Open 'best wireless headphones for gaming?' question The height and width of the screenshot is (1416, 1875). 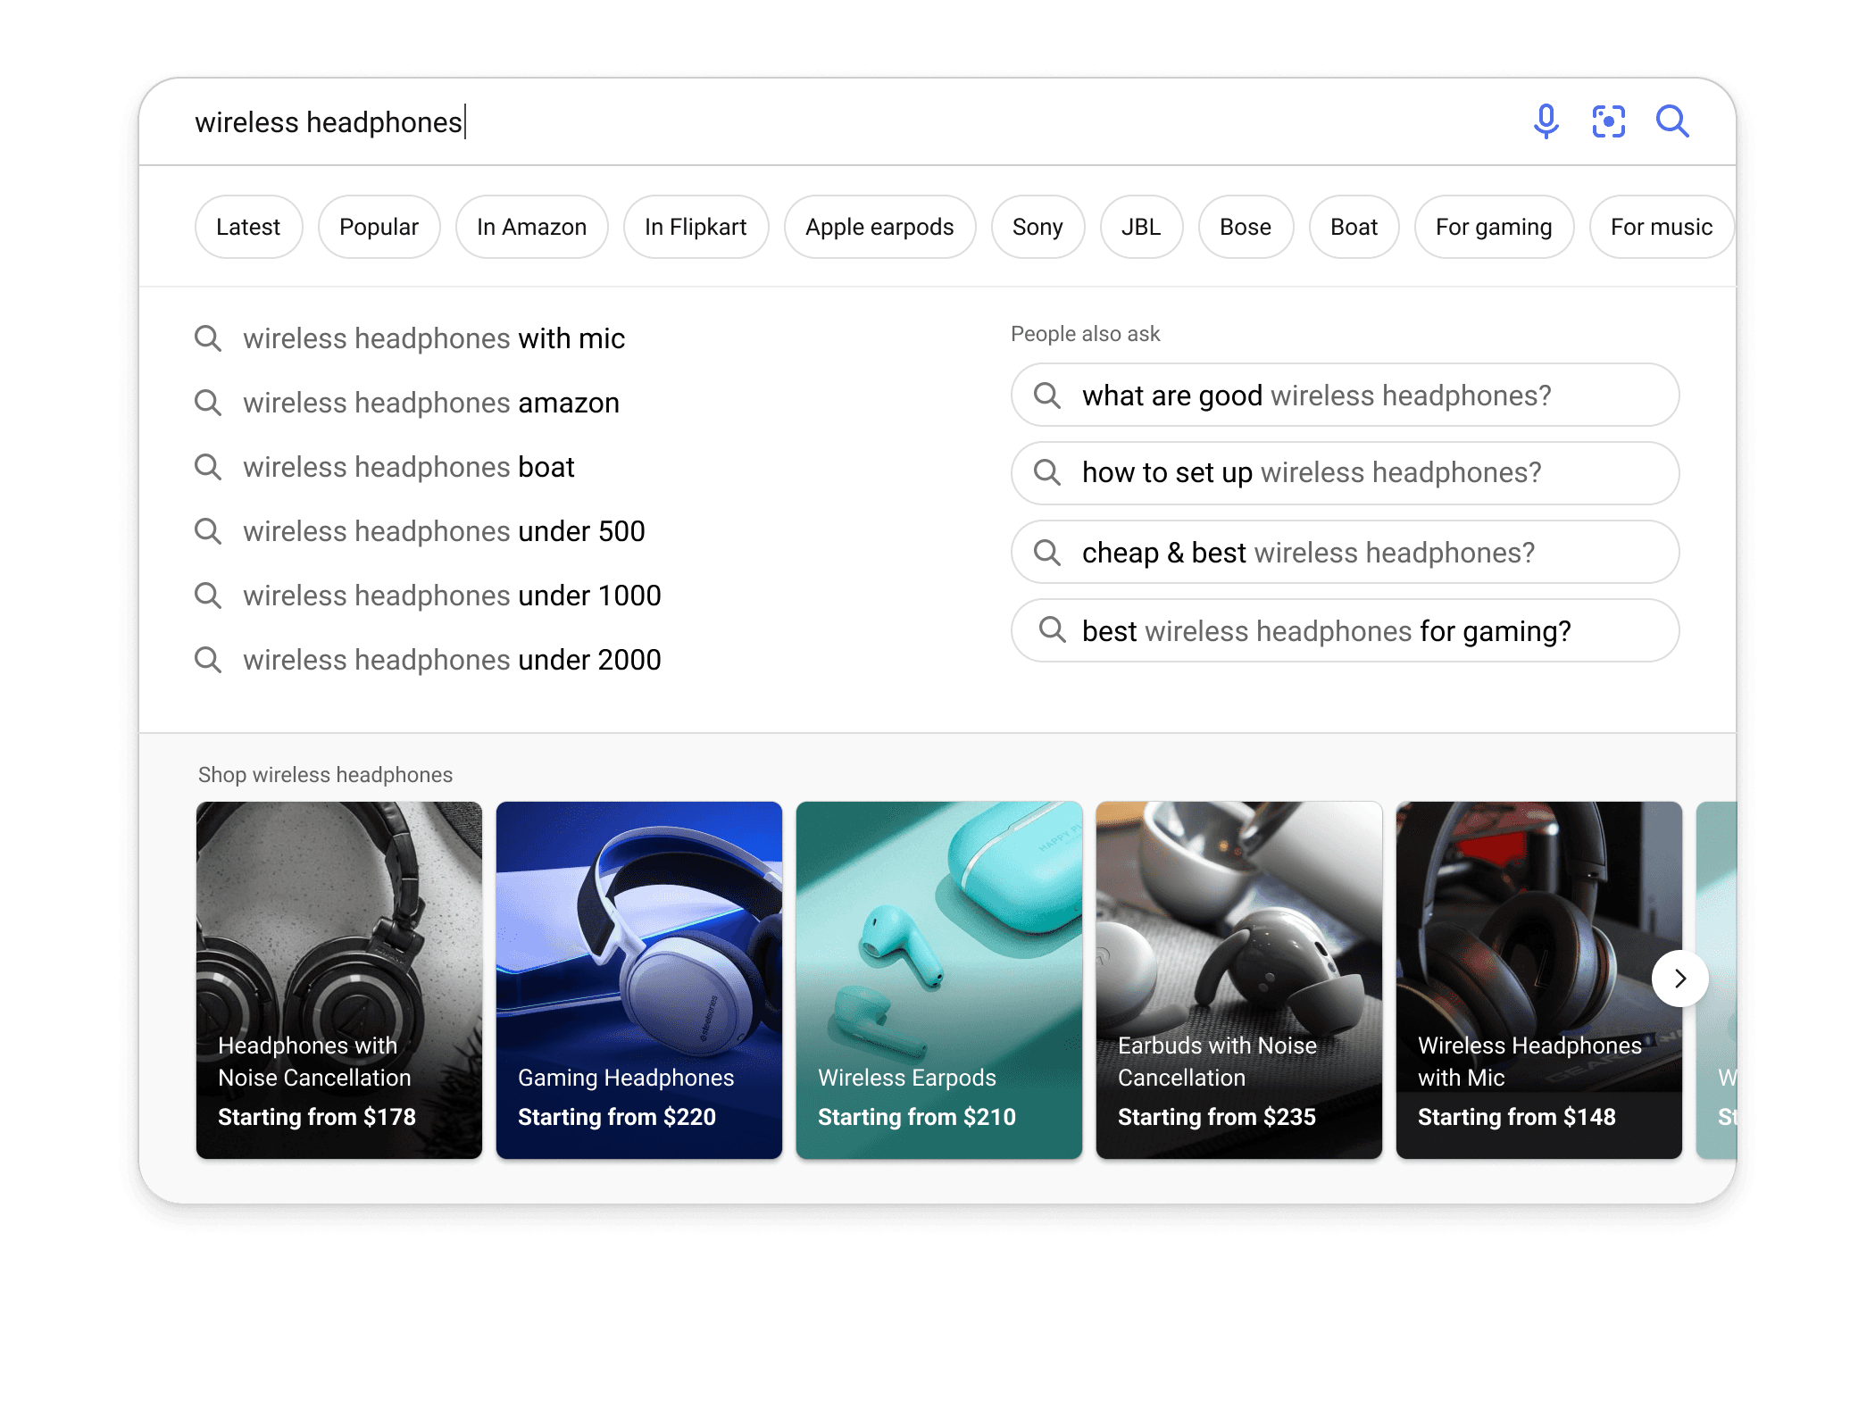(1344, 631)
